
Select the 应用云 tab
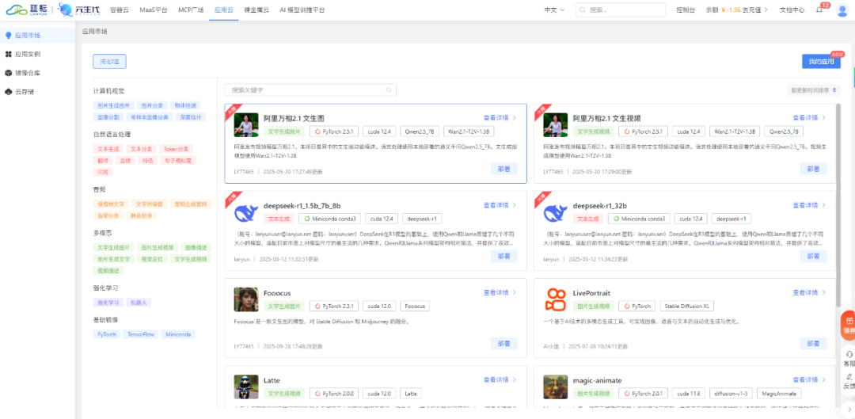(223, 10)
